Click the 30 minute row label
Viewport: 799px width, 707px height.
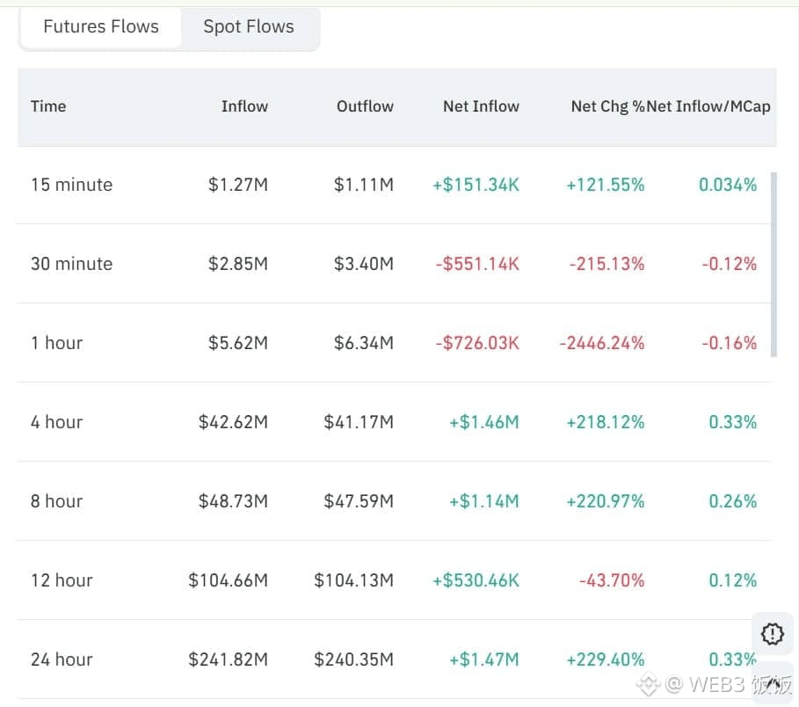pos(71,264)
